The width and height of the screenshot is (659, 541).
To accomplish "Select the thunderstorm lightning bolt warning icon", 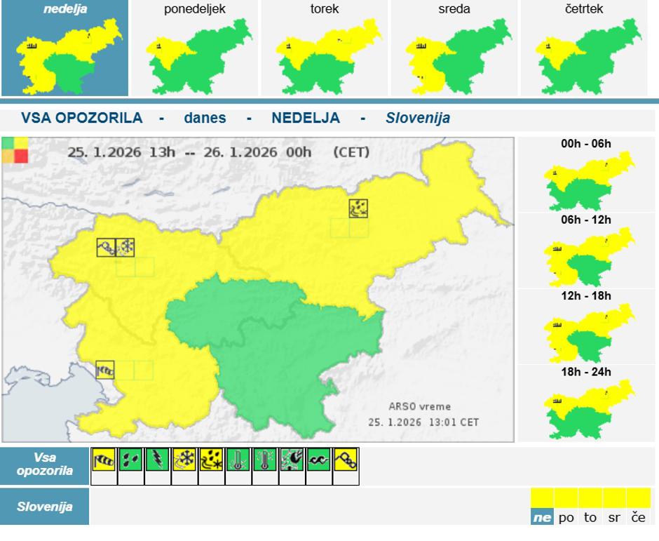I will pos(158,460).
